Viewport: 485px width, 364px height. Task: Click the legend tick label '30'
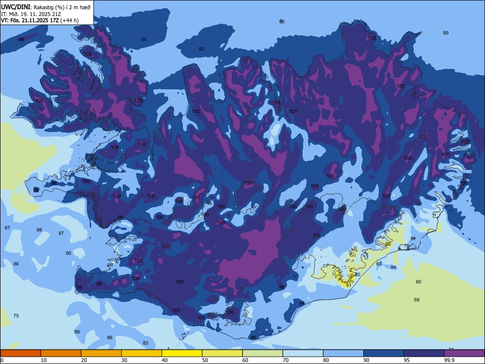(x=124, y=360)
